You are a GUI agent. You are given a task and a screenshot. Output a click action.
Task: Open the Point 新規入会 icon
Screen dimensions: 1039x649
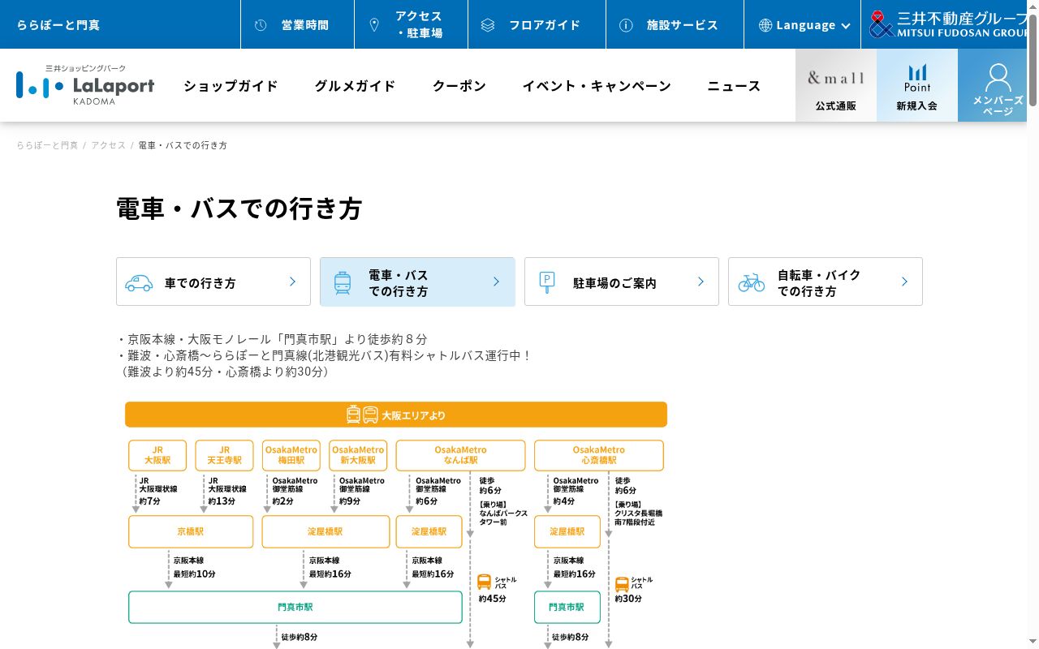(x=917, y=78)
